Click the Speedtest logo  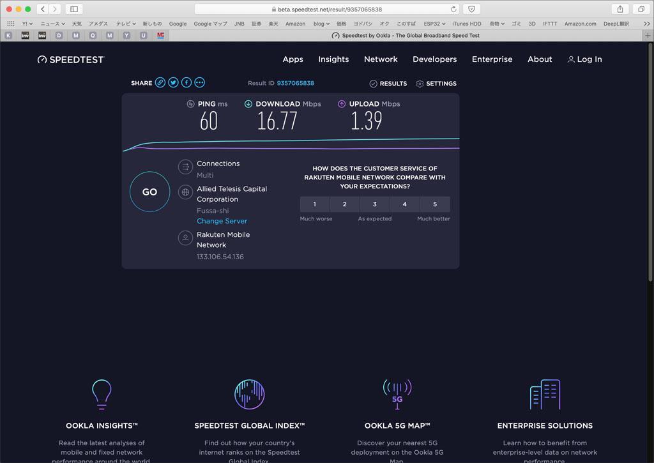pos(70,59)
